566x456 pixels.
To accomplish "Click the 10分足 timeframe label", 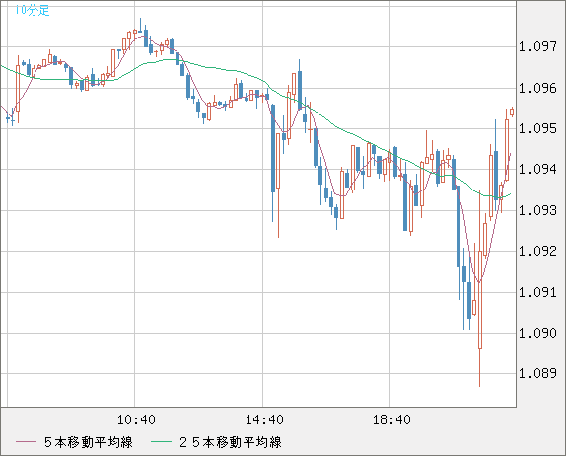I will click(x=33, y=10).
